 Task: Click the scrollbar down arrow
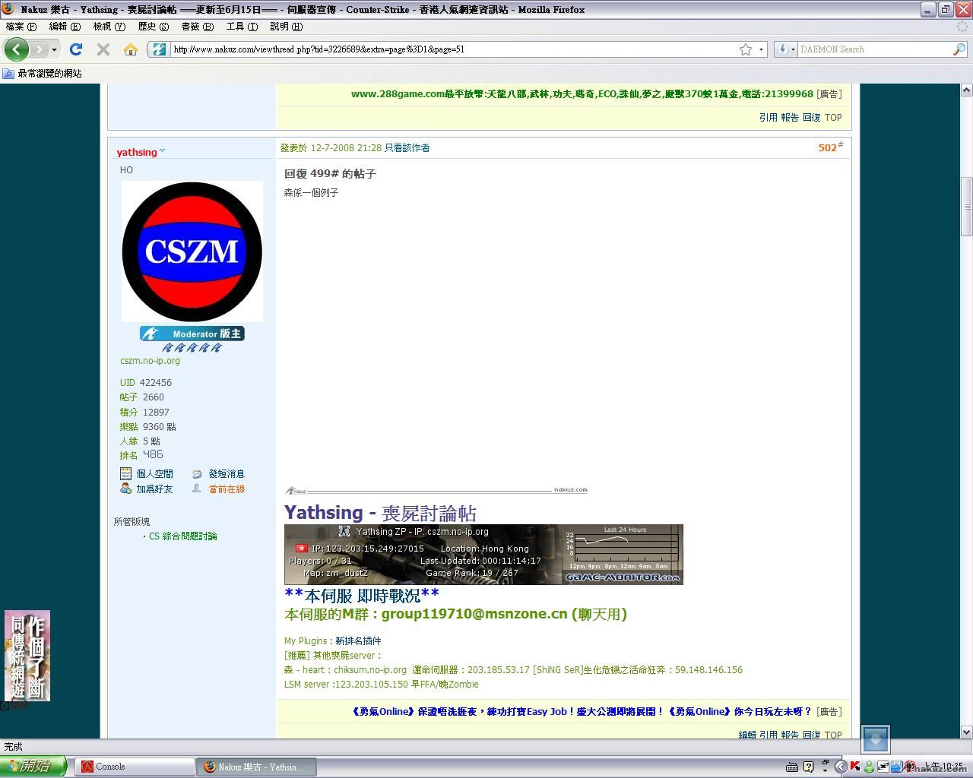pyautogui.click(x=967, y=732)
